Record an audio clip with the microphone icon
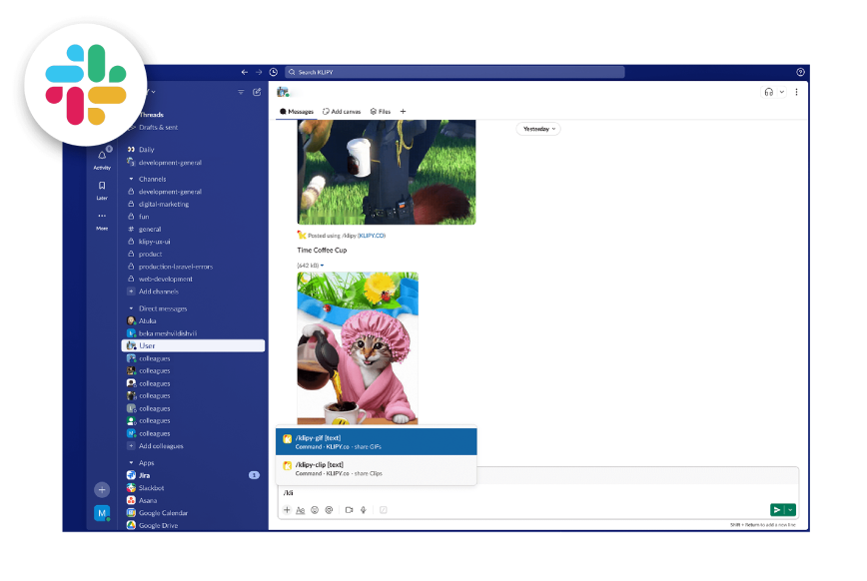867x581 pixels. [x=363, y=509]
